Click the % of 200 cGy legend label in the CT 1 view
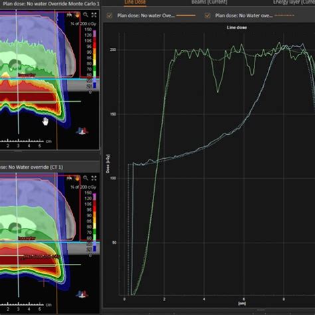The image size is (315, 315). (x=83, y=187)
